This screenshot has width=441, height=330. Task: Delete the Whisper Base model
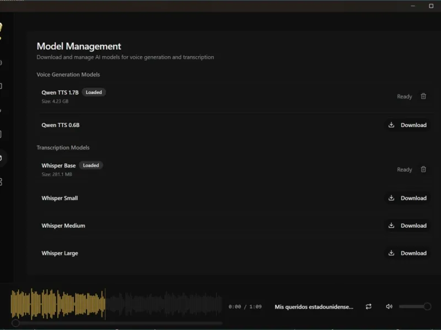[x=423, y=169]
